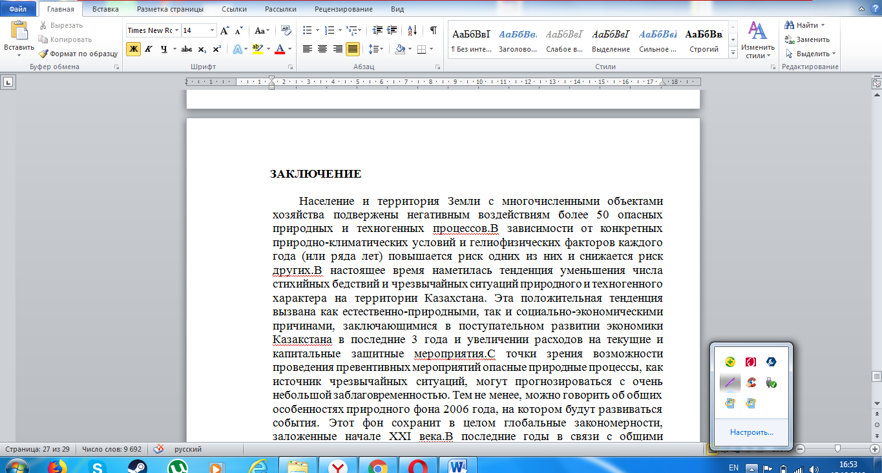Apply the Строгий style
Screen dimensions: 882x473
(x=704, y=40)
